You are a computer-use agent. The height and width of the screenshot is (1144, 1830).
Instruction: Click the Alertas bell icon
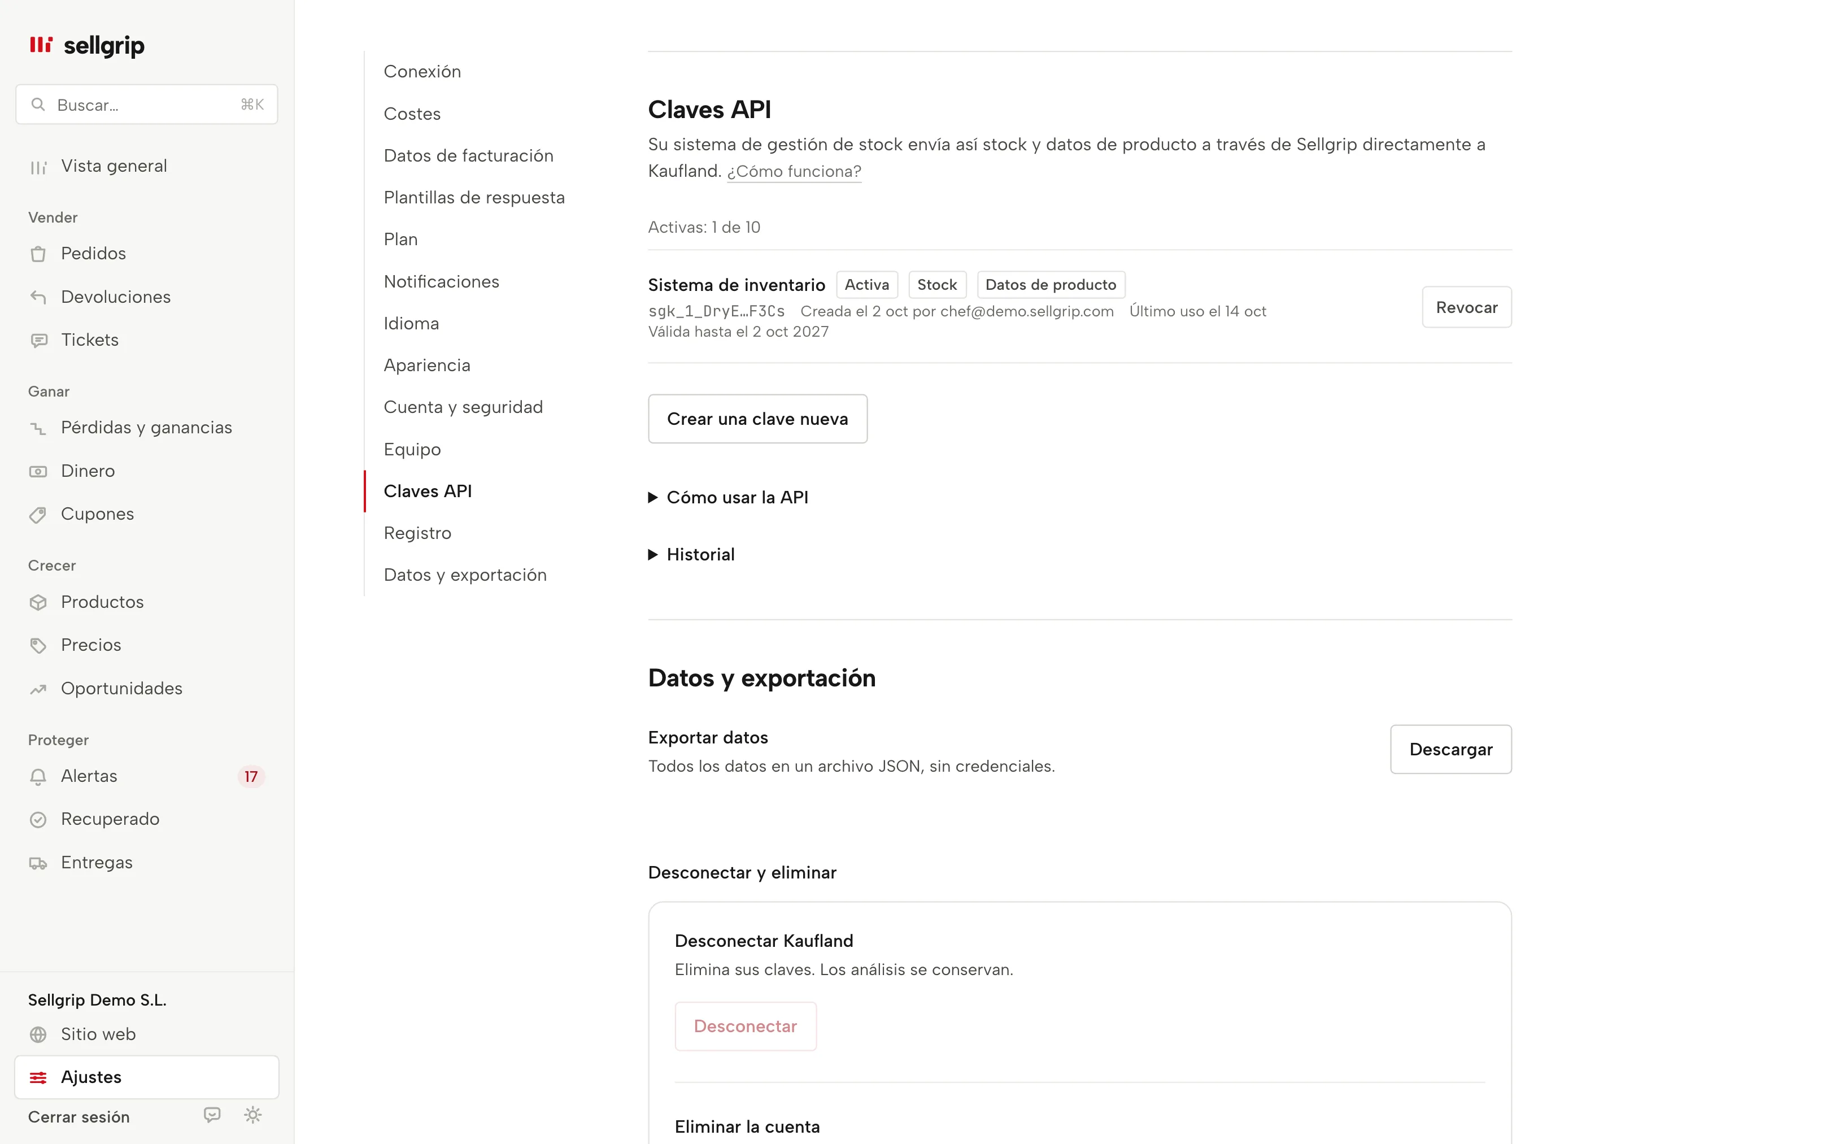(38, 776)
